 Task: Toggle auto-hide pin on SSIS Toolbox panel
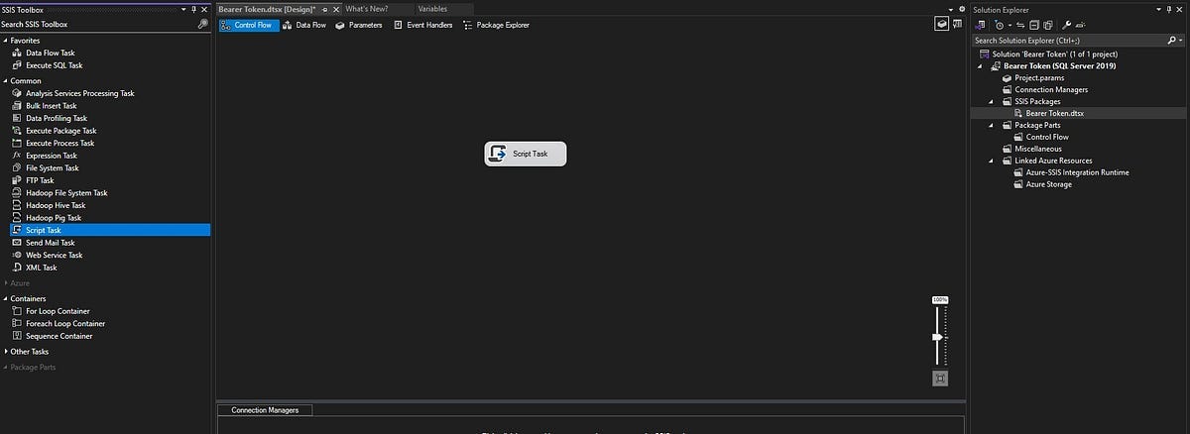[193, 9]
